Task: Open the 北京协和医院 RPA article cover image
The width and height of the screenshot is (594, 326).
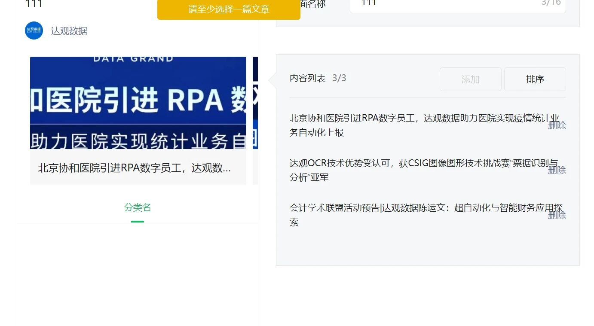Action: [x=138, y=103]
